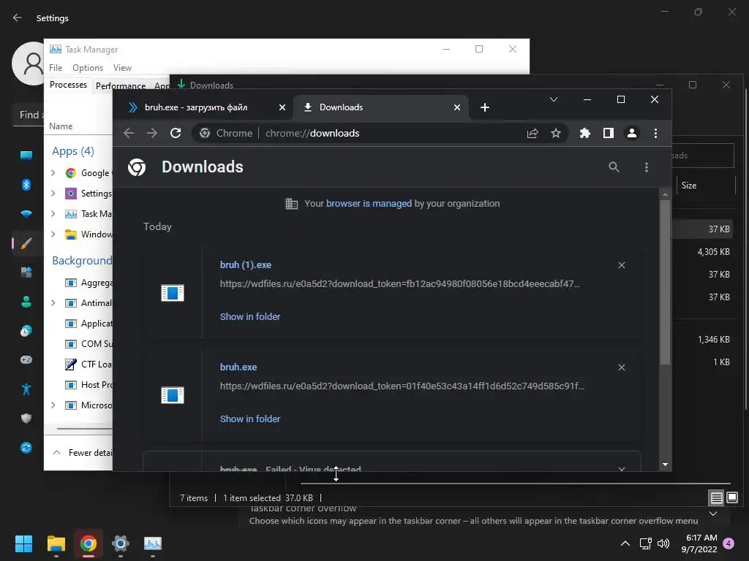Image resolution: width=749 pixels, height=561 pixels.
Task: Bookmark this page with star icon
Action: tap(556, 133)
